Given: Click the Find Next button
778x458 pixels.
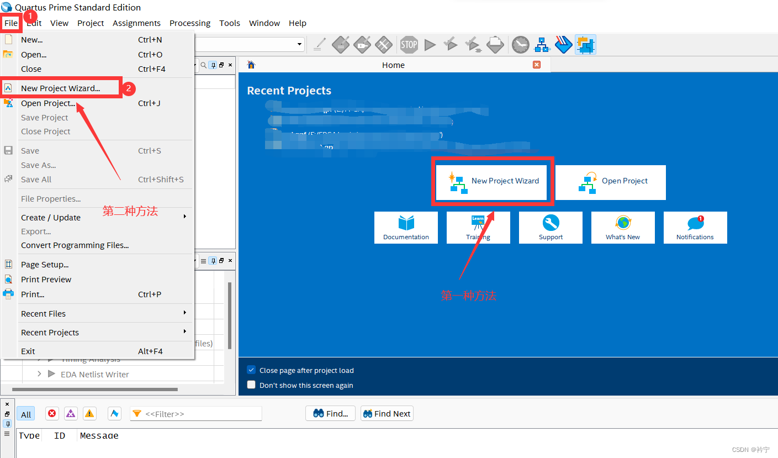Looking at the screenshot, I should [x=387, y=413].
